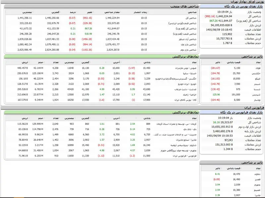
Task: Open the شستا symbol link
Action: 258,89
